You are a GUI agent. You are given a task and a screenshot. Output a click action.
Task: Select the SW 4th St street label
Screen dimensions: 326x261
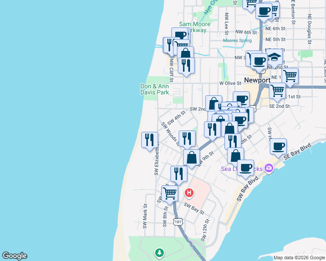click(x=177, y=118)
